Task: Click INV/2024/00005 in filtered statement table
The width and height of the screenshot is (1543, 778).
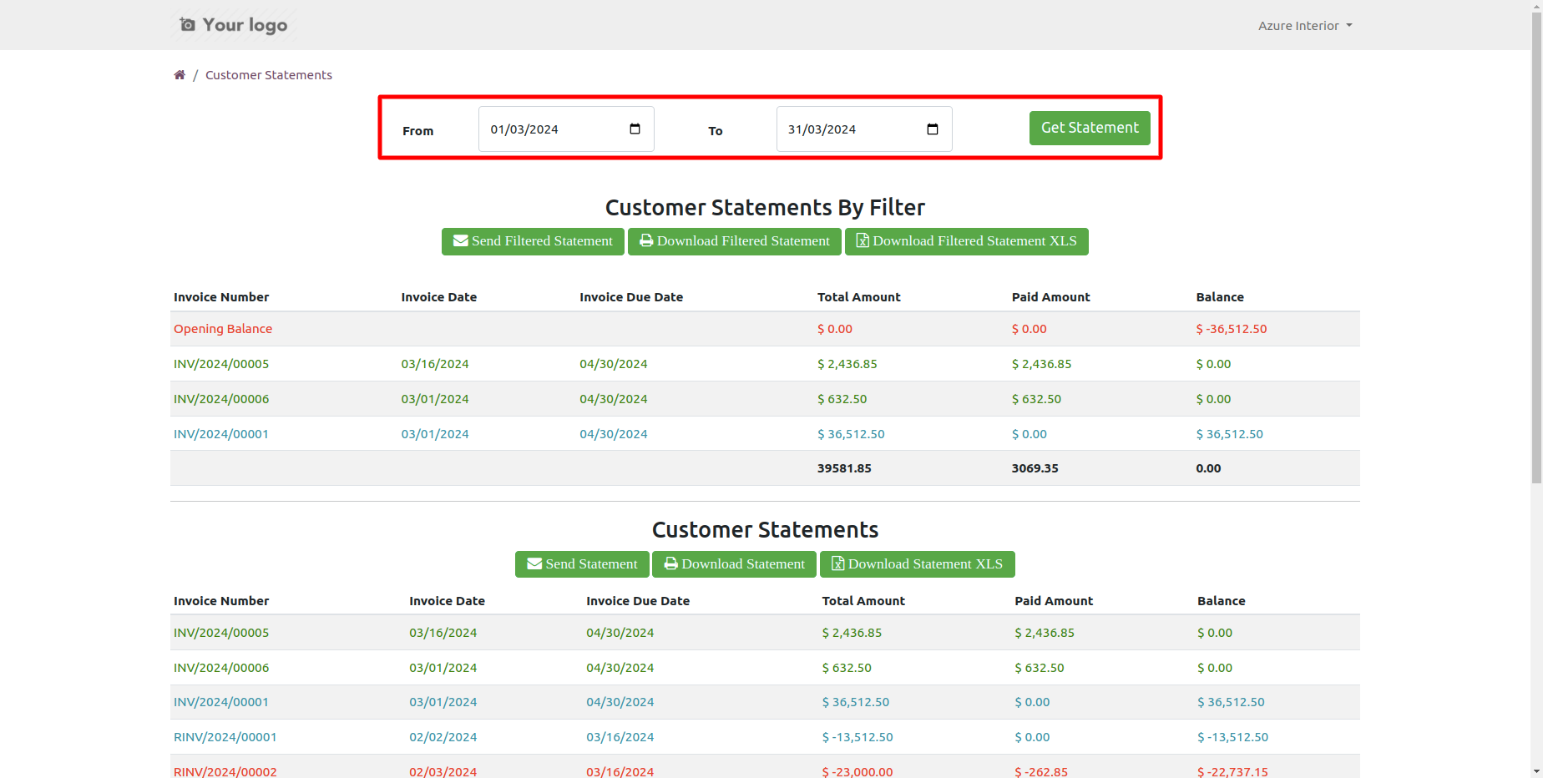Action: click(x=221, y=364)
